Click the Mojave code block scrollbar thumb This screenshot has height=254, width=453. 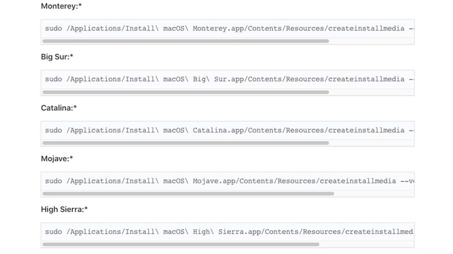coord(188,194)
